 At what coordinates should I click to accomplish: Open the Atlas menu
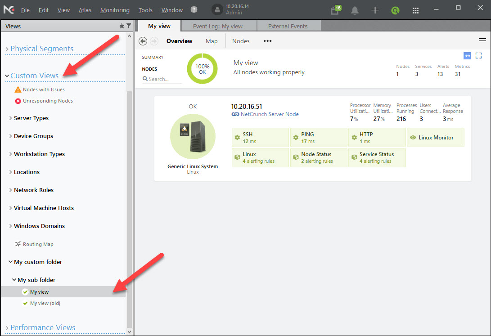pos(85,10)
